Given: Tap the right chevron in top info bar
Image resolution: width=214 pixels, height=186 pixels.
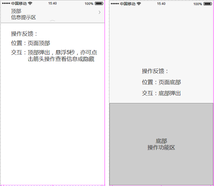Looking at the screenshot, I should tap(99, 12).
